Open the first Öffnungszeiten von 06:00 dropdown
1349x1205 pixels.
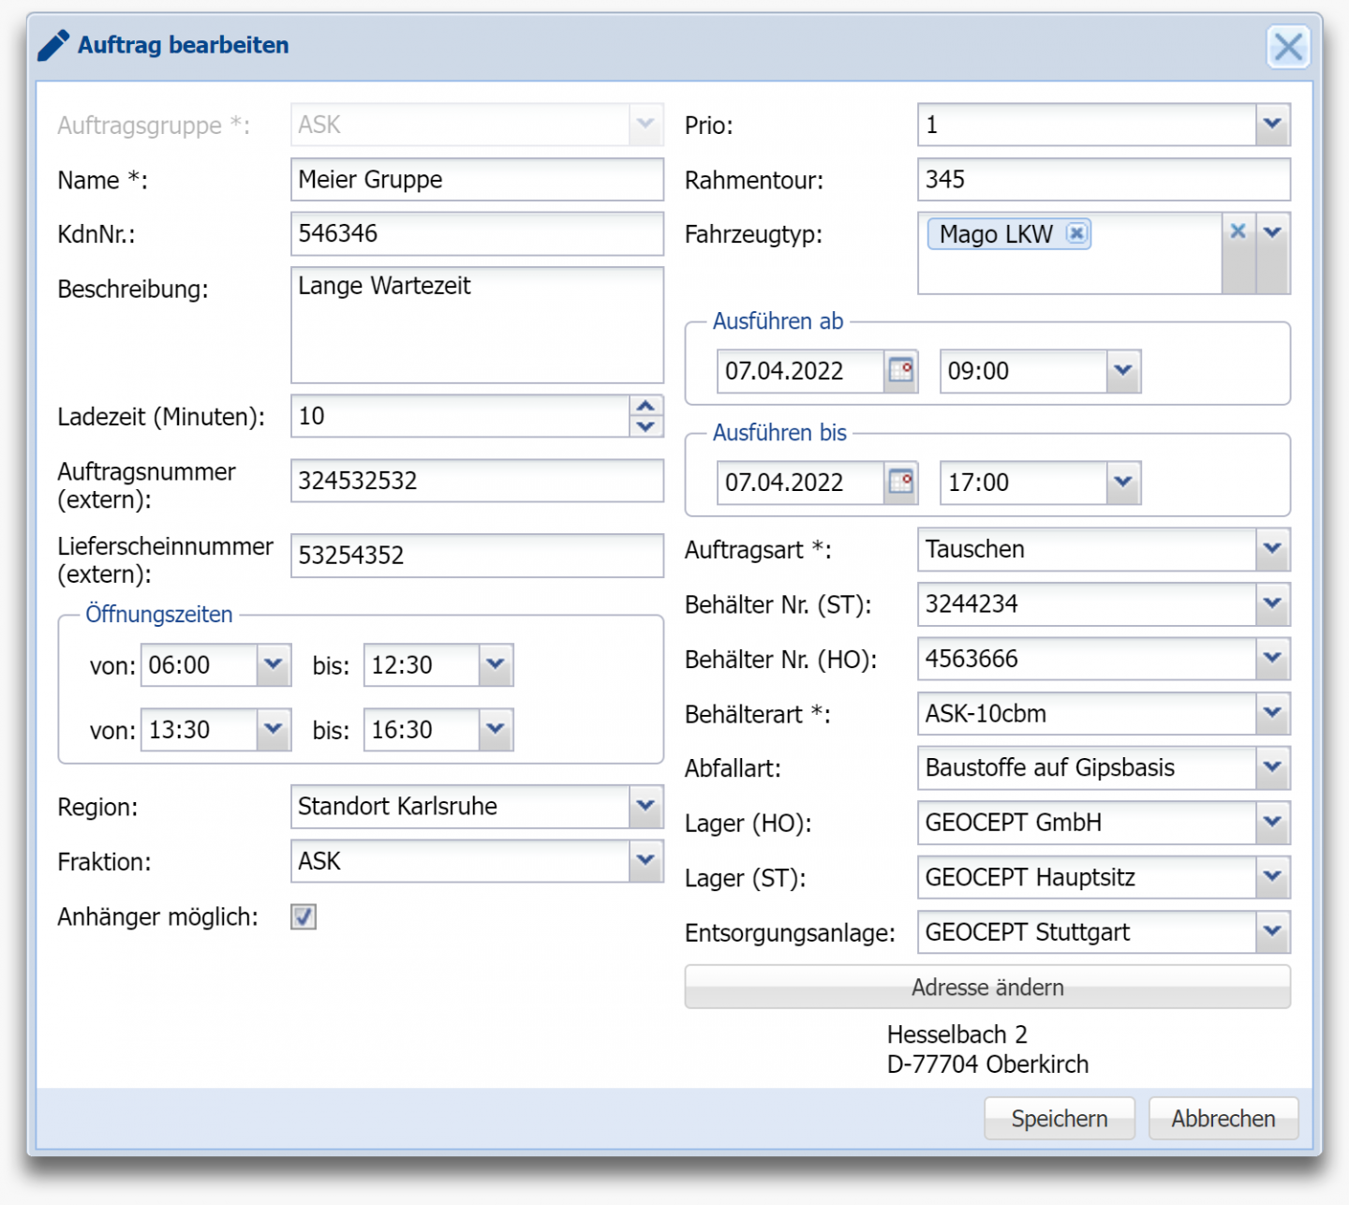273,664
